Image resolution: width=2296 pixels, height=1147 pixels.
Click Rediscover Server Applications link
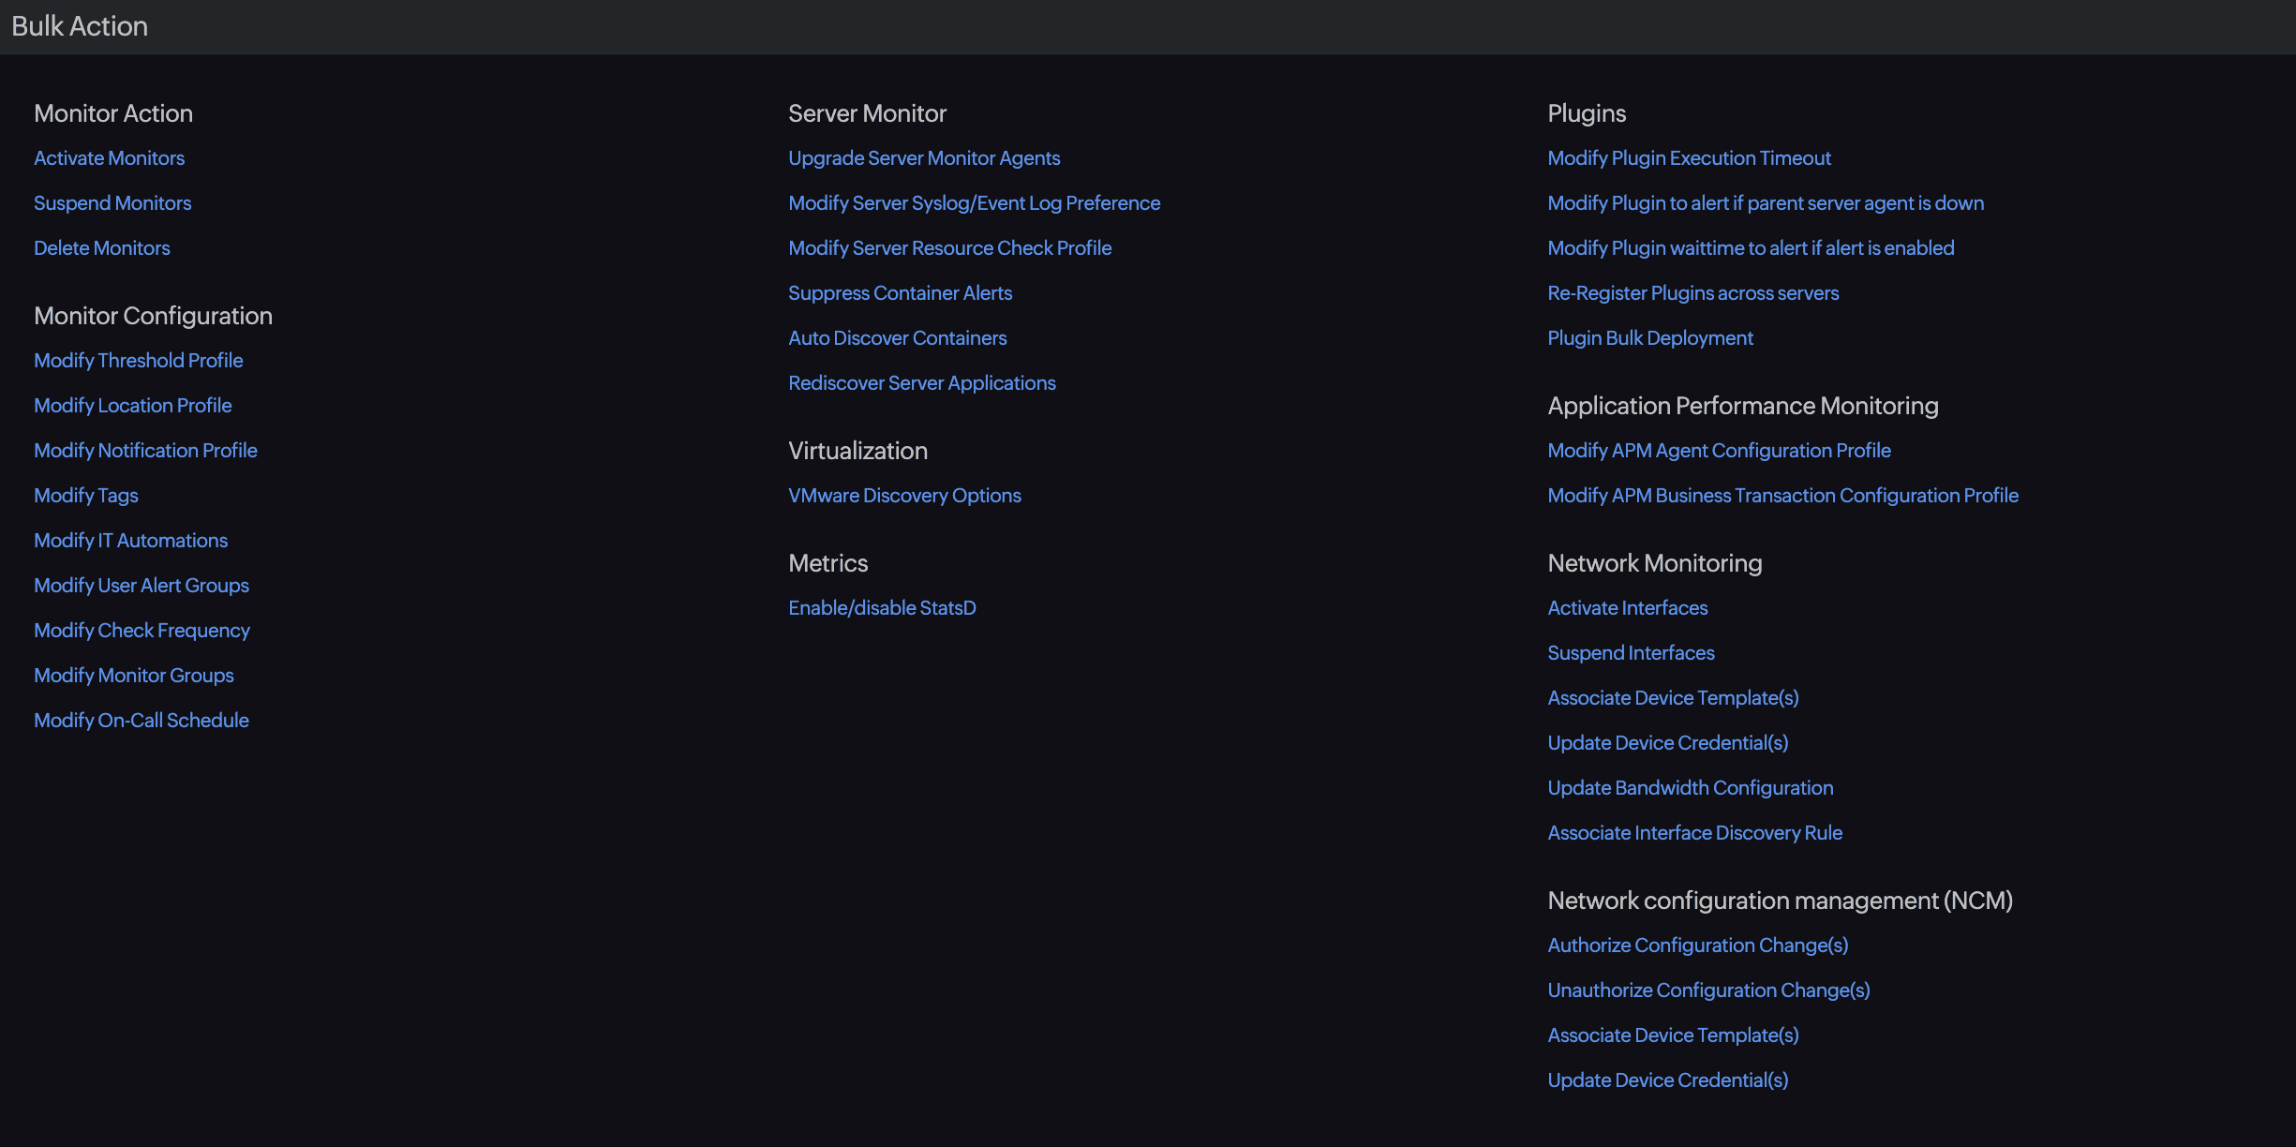tap(921, 383)
